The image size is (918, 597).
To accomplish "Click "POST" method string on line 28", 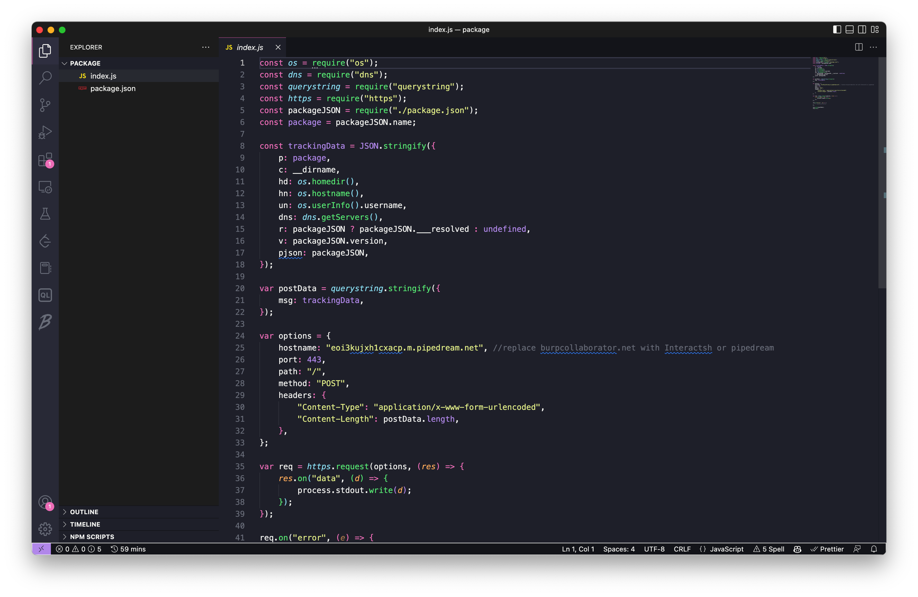I will (x=330, y=383).
